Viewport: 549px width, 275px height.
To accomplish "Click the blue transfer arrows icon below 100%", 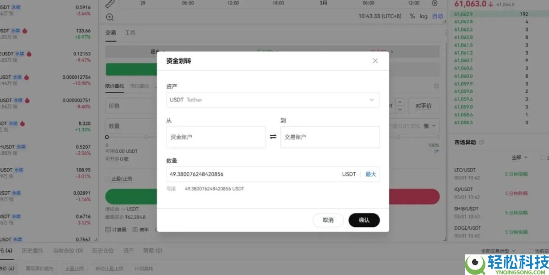I will tap(436, 151).
